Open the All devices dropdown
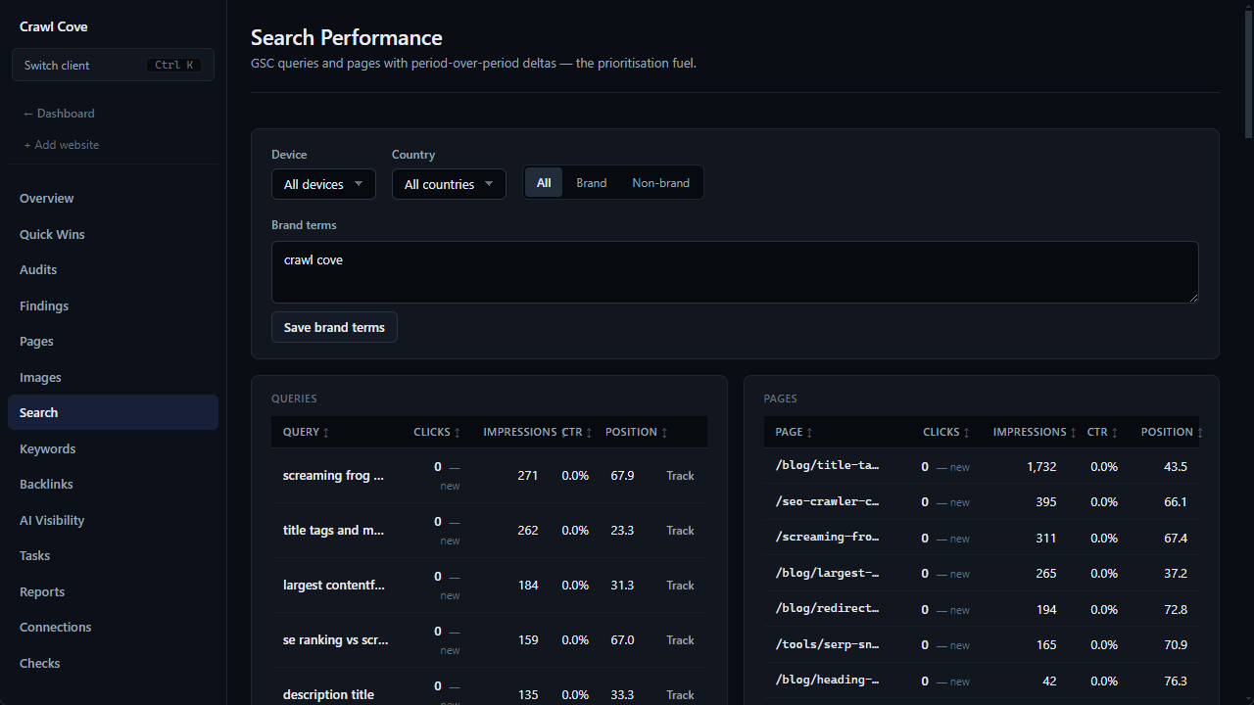 tap(323, 184)
